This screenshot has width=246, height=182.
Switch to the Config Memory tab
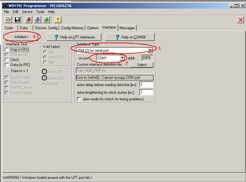click(72, 28)
